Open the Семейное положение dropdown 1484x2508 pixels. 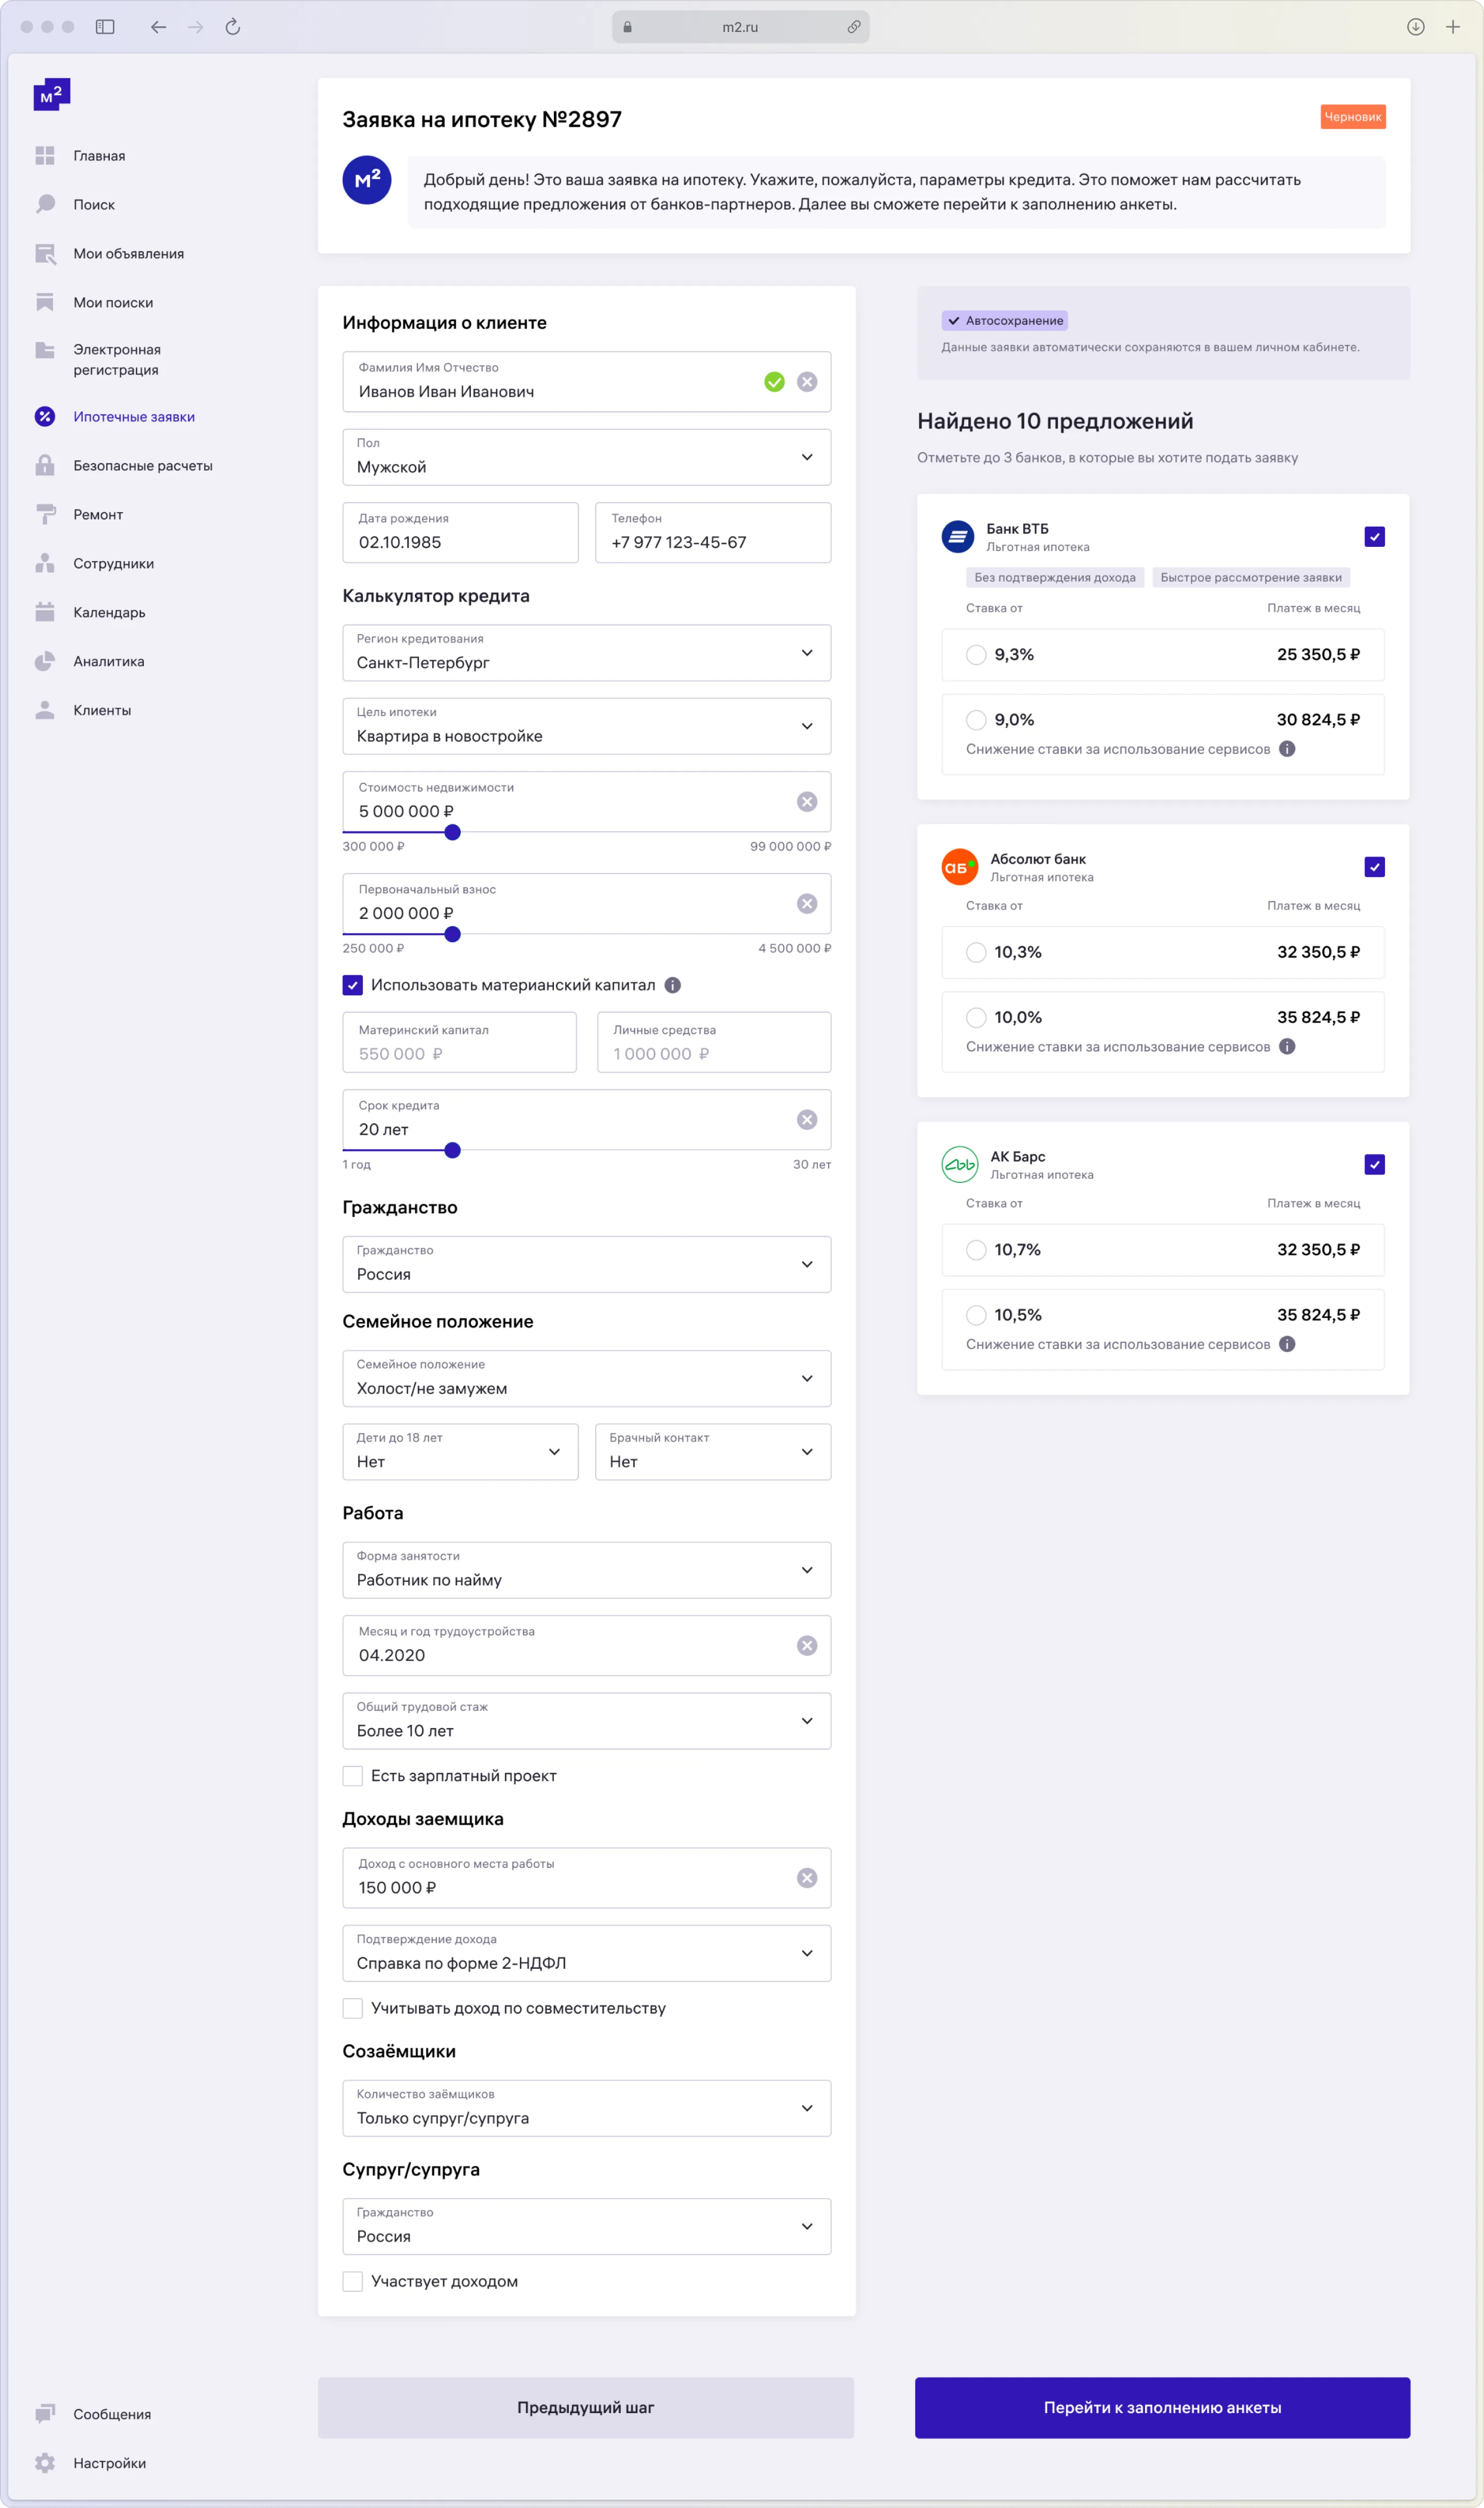coord(587,1378)
